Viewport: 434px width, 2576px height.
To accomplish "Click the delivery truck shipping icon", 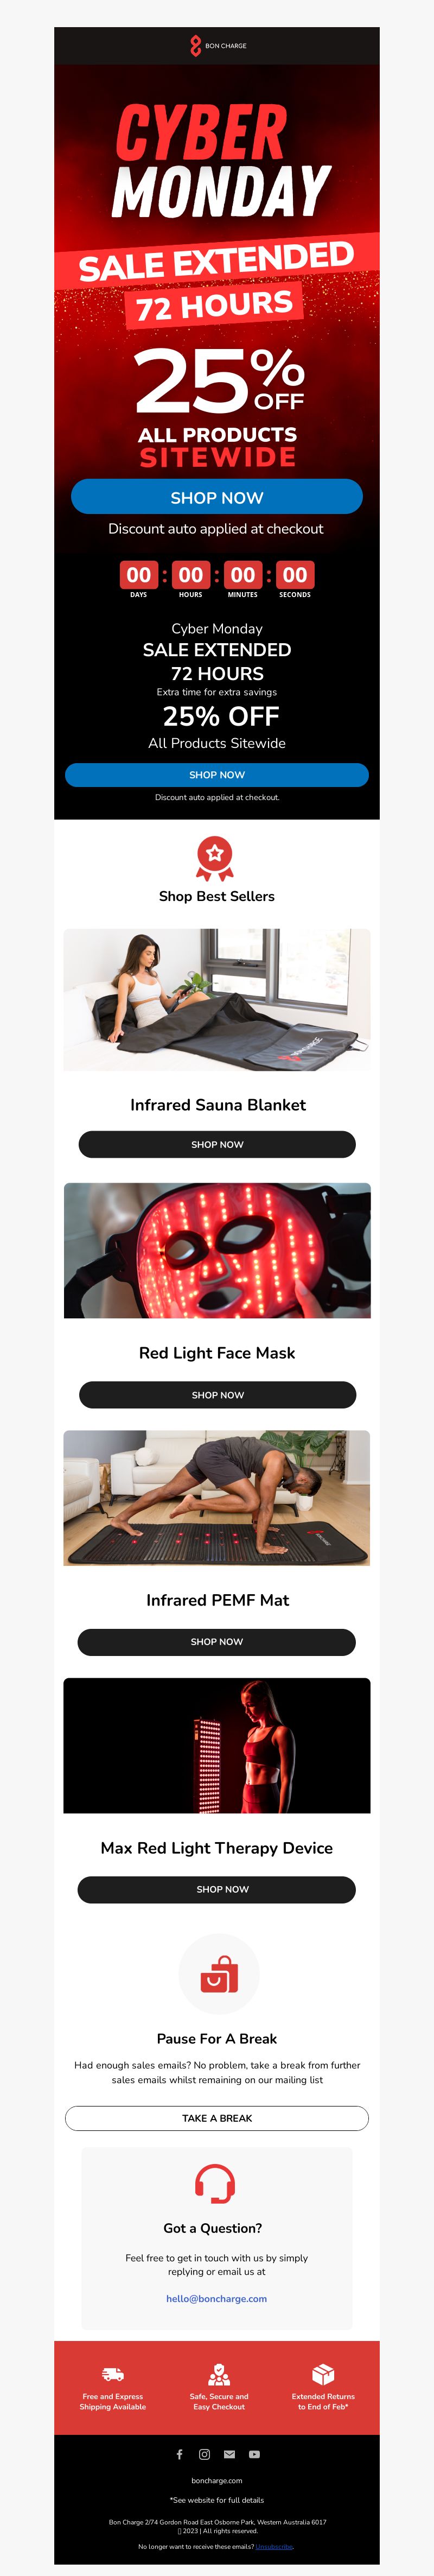I will click(x=113, y=2374).
